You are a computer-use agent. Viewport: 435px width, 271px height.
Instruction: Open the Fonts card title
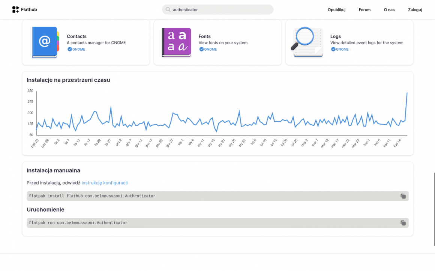point(204,36)
